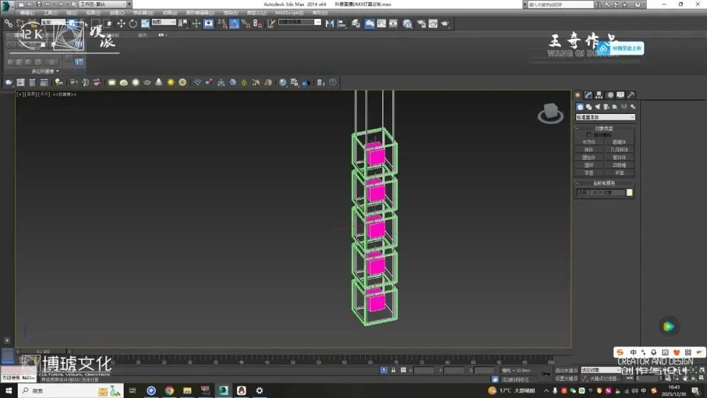Open the 工具(T) menu
Image resolution: width=707 pixels, height=398 pixels.
click(x=50, y=12)
